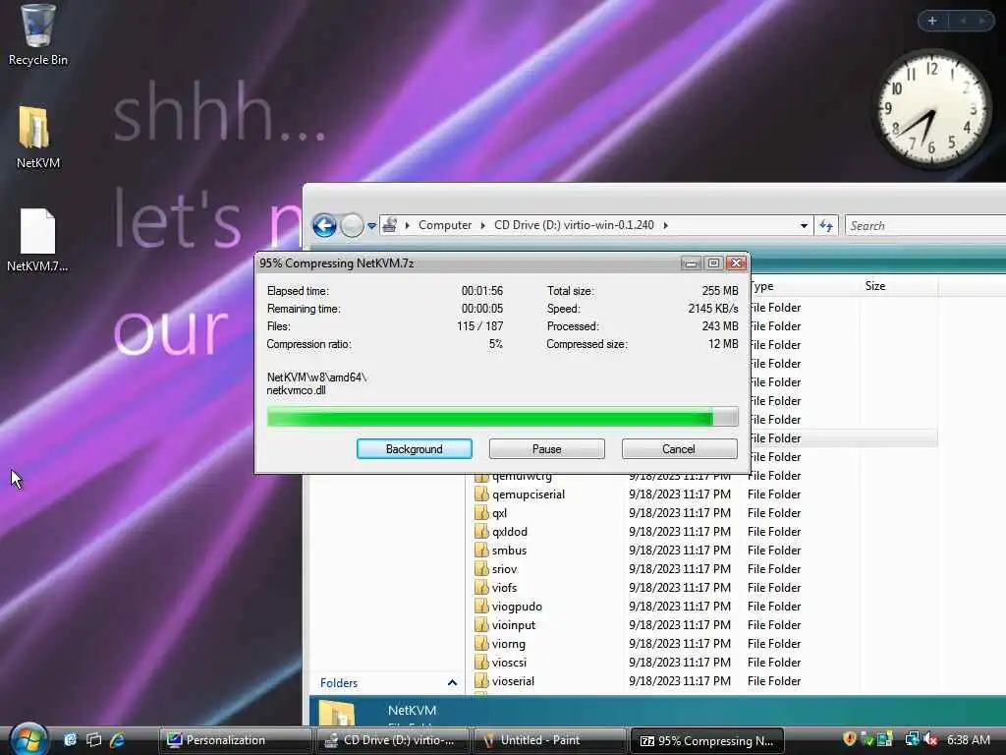Select the NetKVM folder on desktop
Viewport: 1006px width, 755px height.
(37, 137)
